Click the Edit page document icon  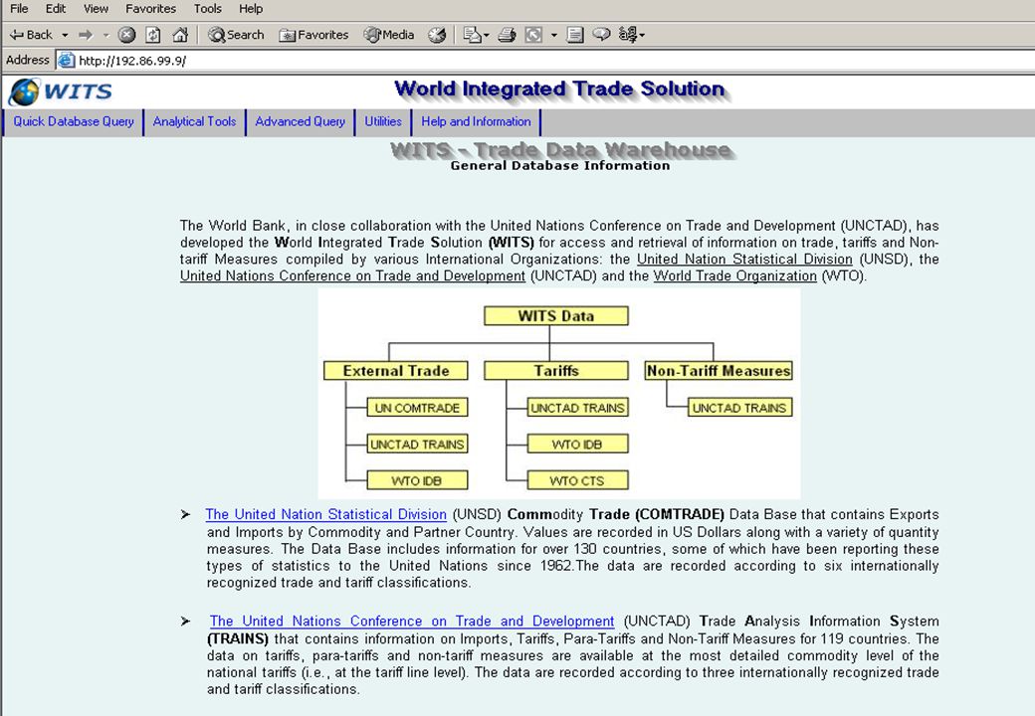click(575, 35)
